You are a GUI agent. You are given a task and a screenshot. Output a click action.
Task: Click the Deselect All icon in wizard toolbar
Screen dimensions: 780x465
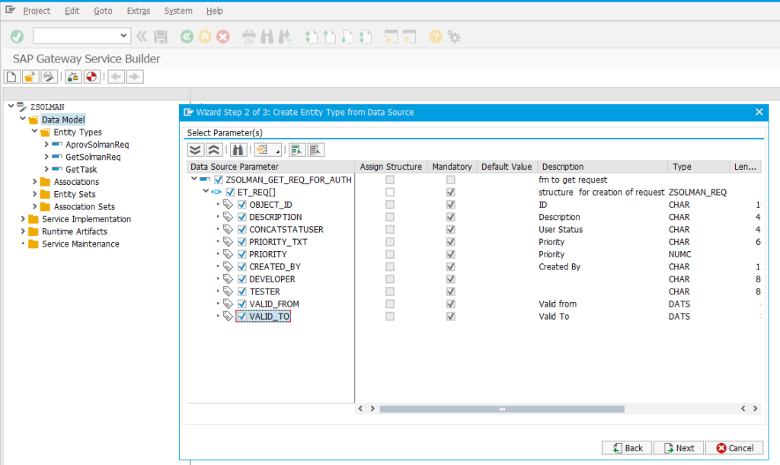click(316, 149)
